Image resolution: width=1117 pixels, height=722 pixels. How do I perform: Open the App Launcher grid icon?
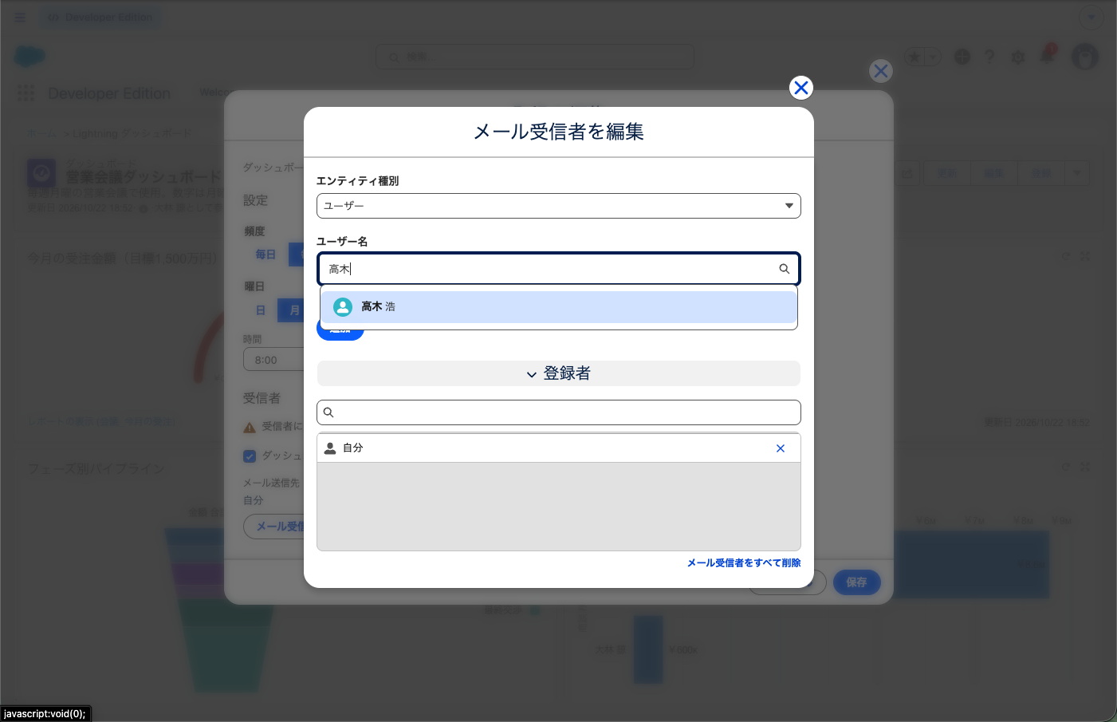coord(26,93)
